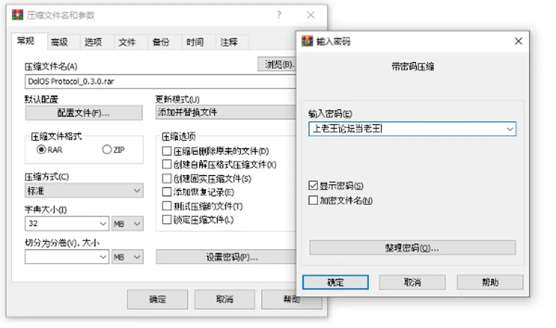Open 切分为分卷 size dropdown

click(x=67, y=257)
